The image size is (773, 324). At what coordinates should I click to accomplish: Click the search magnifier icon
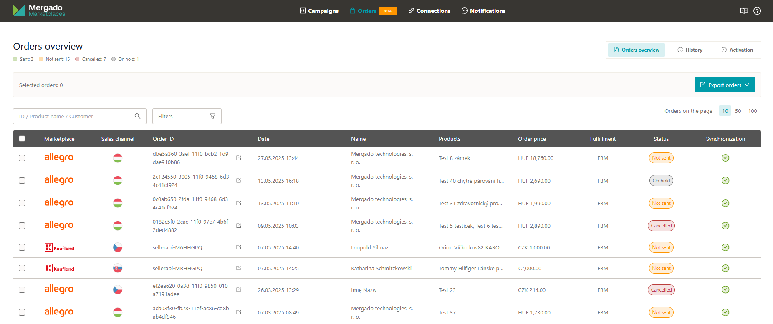137,116
